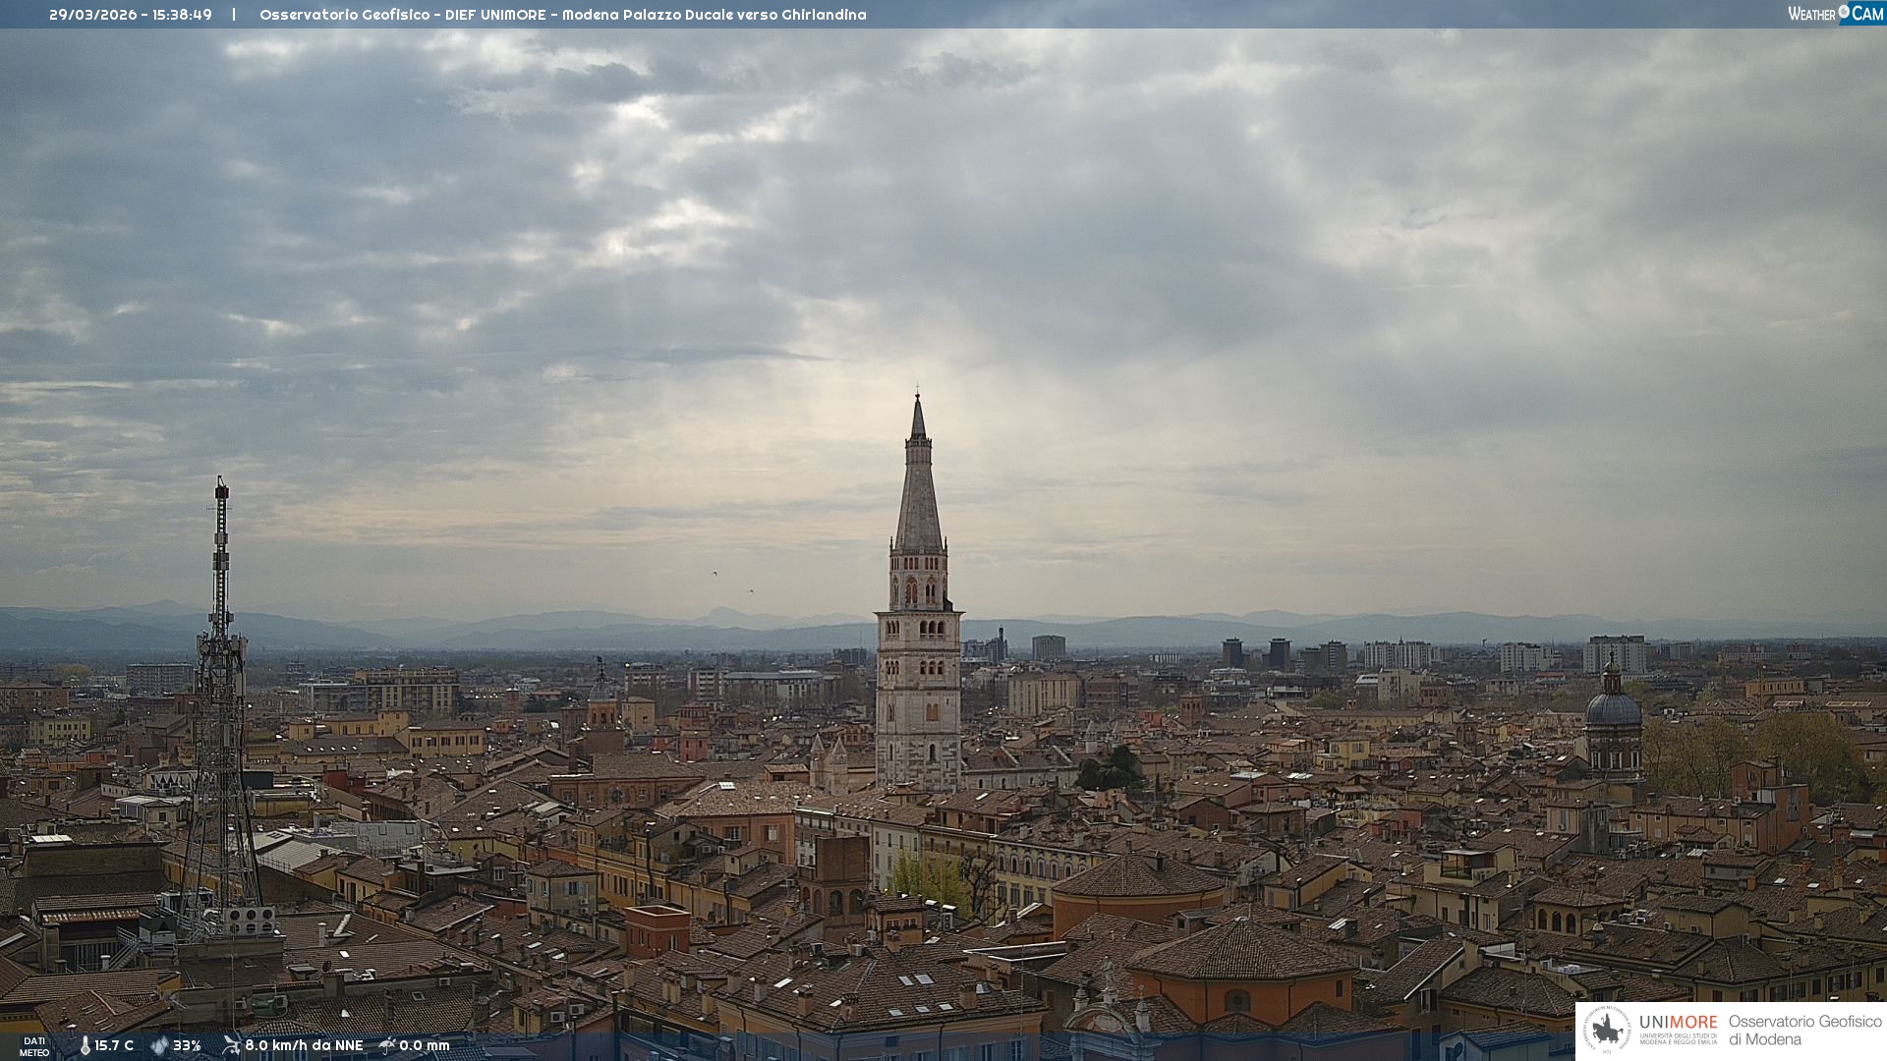Viewport: 1887px width, 1061px height.
Task: Select the 8.0 km/h da NNE wind reading
Action: 304,1046
